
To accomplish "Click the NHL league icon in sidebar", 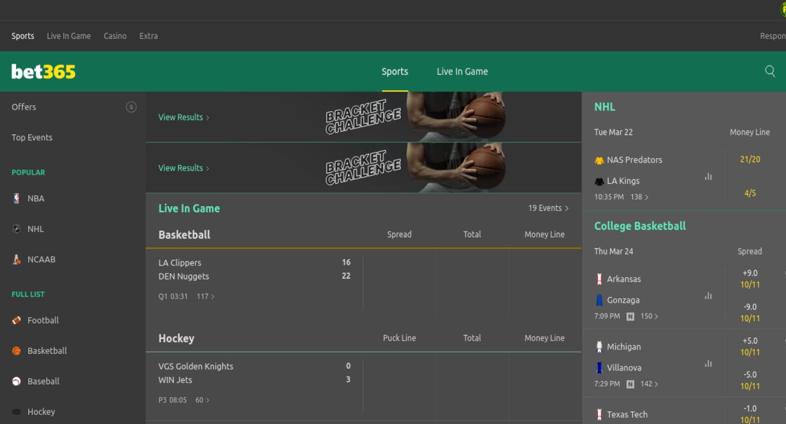I will pos(16,229).
